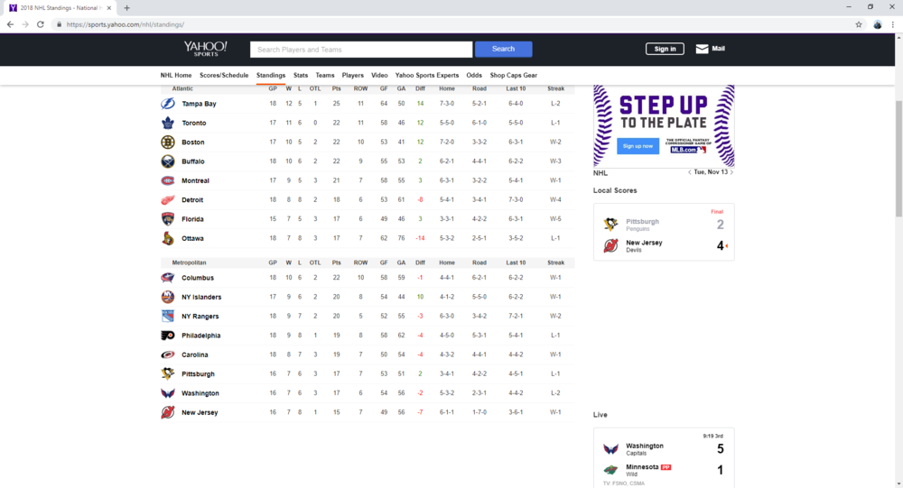
Task: Click the Toronto Maple Leafs logo
Action: (168, 123)
